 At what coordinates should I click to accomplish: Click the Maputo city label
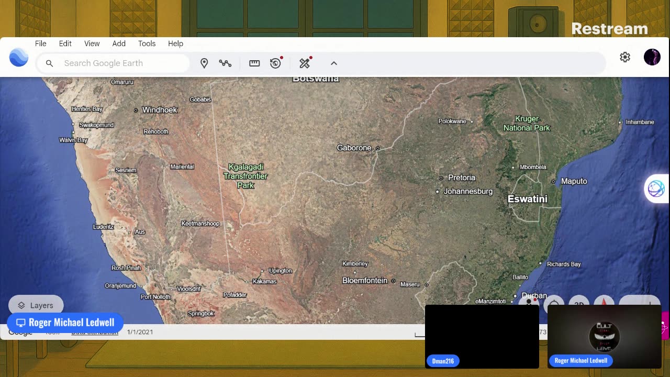574,181
